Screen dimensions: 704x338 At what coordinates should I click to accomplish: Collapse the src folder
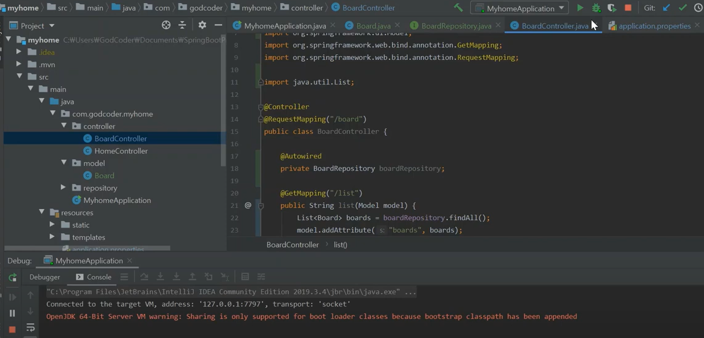[x=19, y=76]
